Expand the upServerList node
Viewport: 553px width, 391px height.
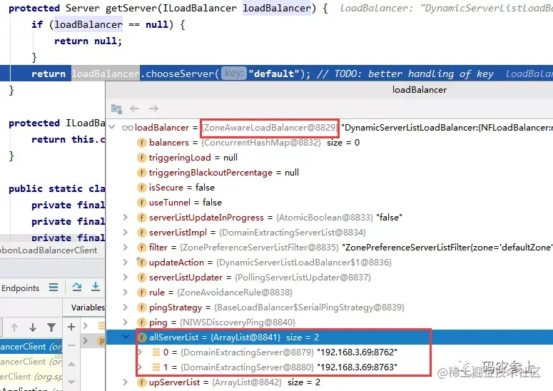click(x=125, y=382)
